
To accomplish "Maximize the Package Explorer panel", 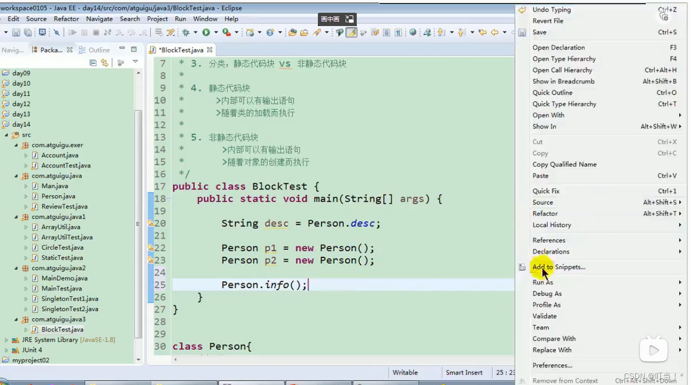I will 134,50.
